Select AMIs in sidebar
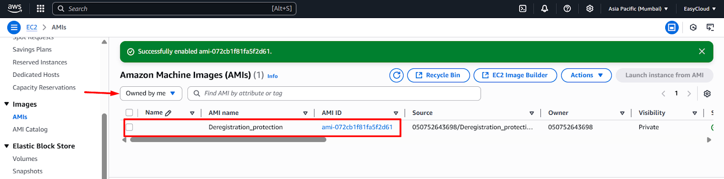 point(20,117)
